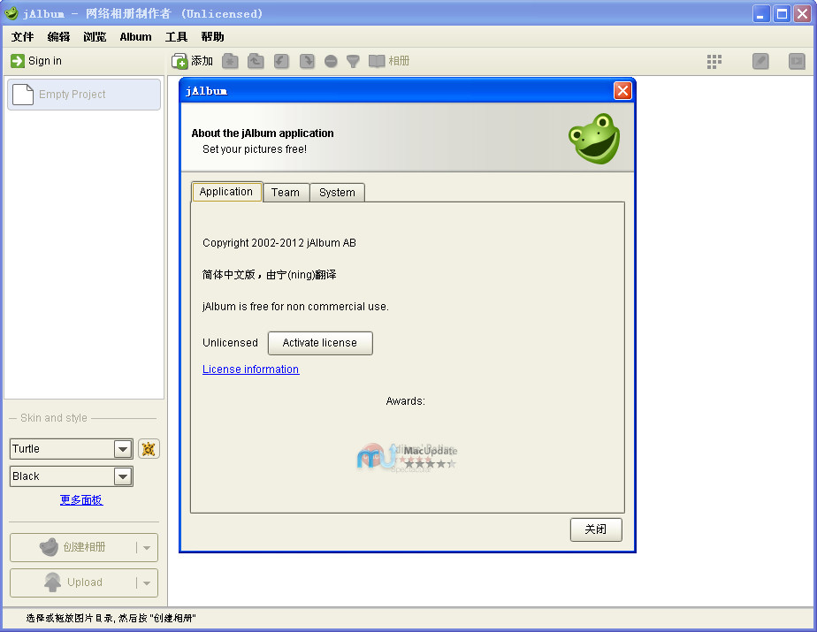Expand the 创建相册 button arrow
The image size is (817, 632).
pos(147,548)
